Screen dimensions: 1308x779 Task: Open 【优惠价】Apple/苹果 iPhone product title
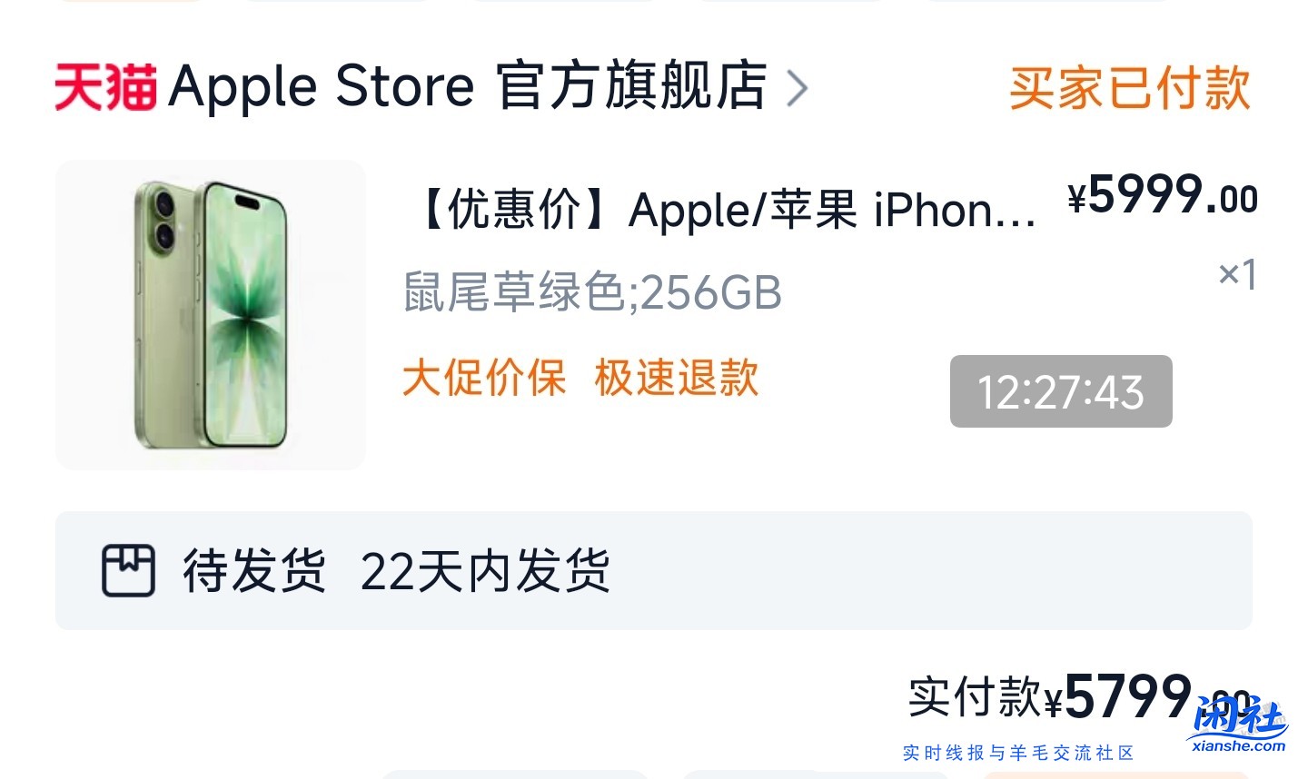724,210
